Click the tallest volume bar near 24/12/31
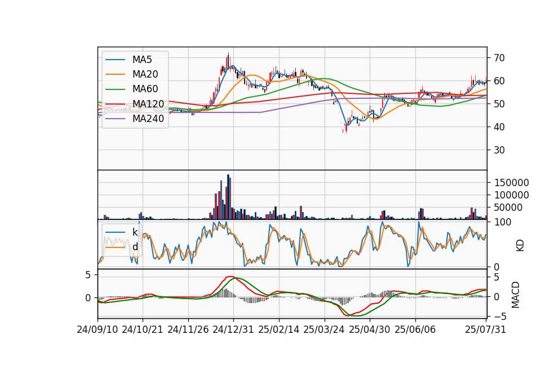Image resolution: width=541 pixels, height=388 pixels. point(228,197)
